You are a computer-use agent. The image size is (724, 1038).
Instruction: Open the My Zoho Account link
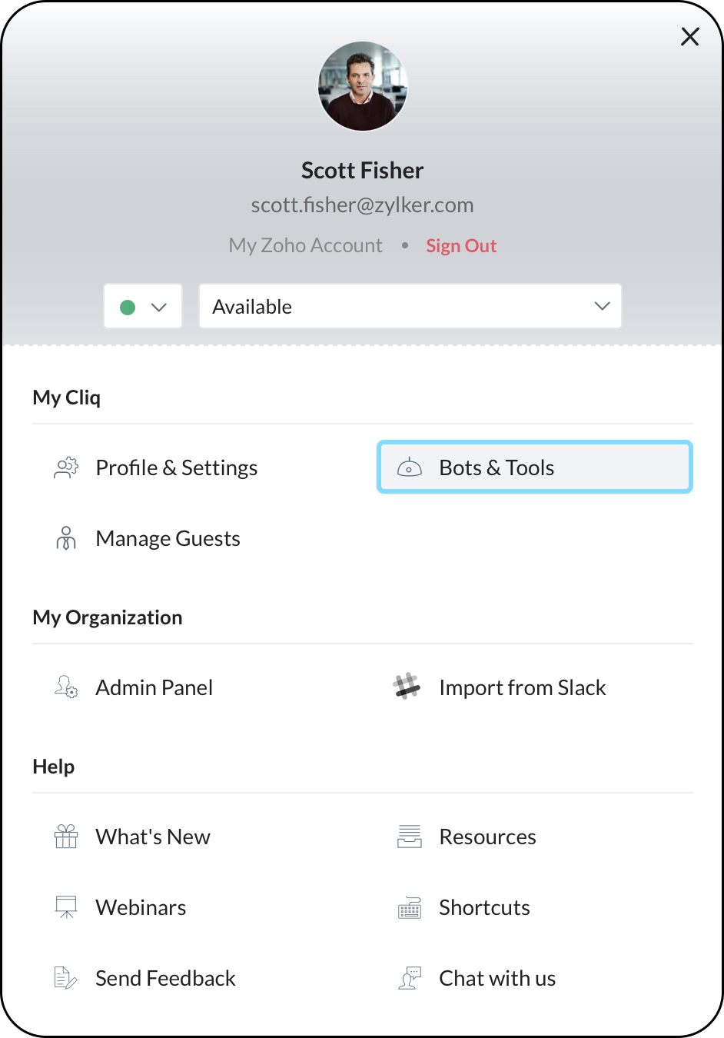pos(305,246)
